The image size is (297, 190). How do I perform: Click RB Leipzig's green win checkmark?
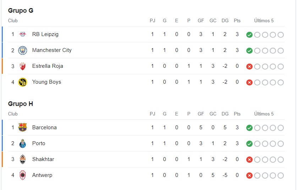249,35
